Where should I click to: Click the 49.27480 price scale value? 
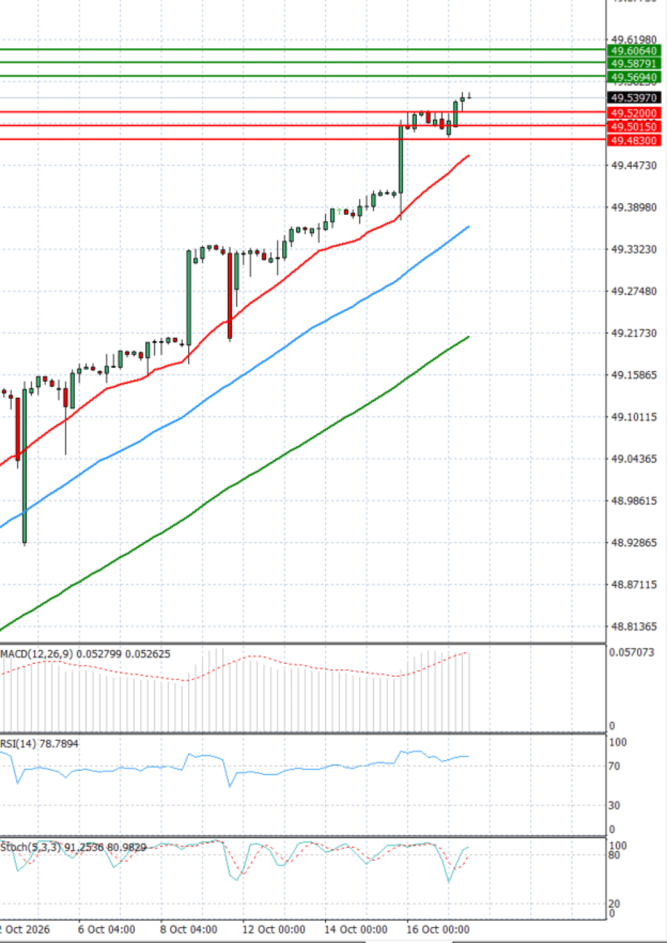[634, 292]
